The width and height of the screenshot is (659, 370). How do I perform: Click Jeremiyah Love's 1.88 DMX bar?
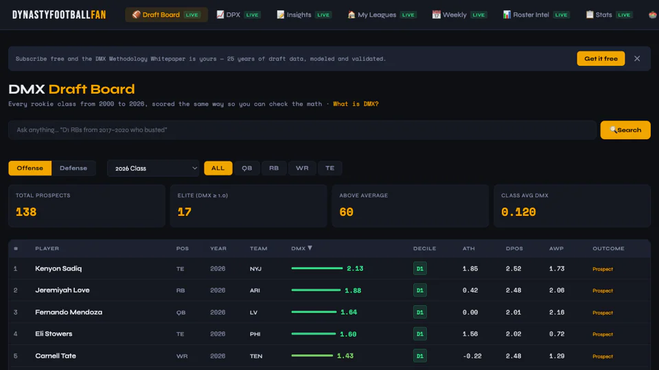[316, 291]
